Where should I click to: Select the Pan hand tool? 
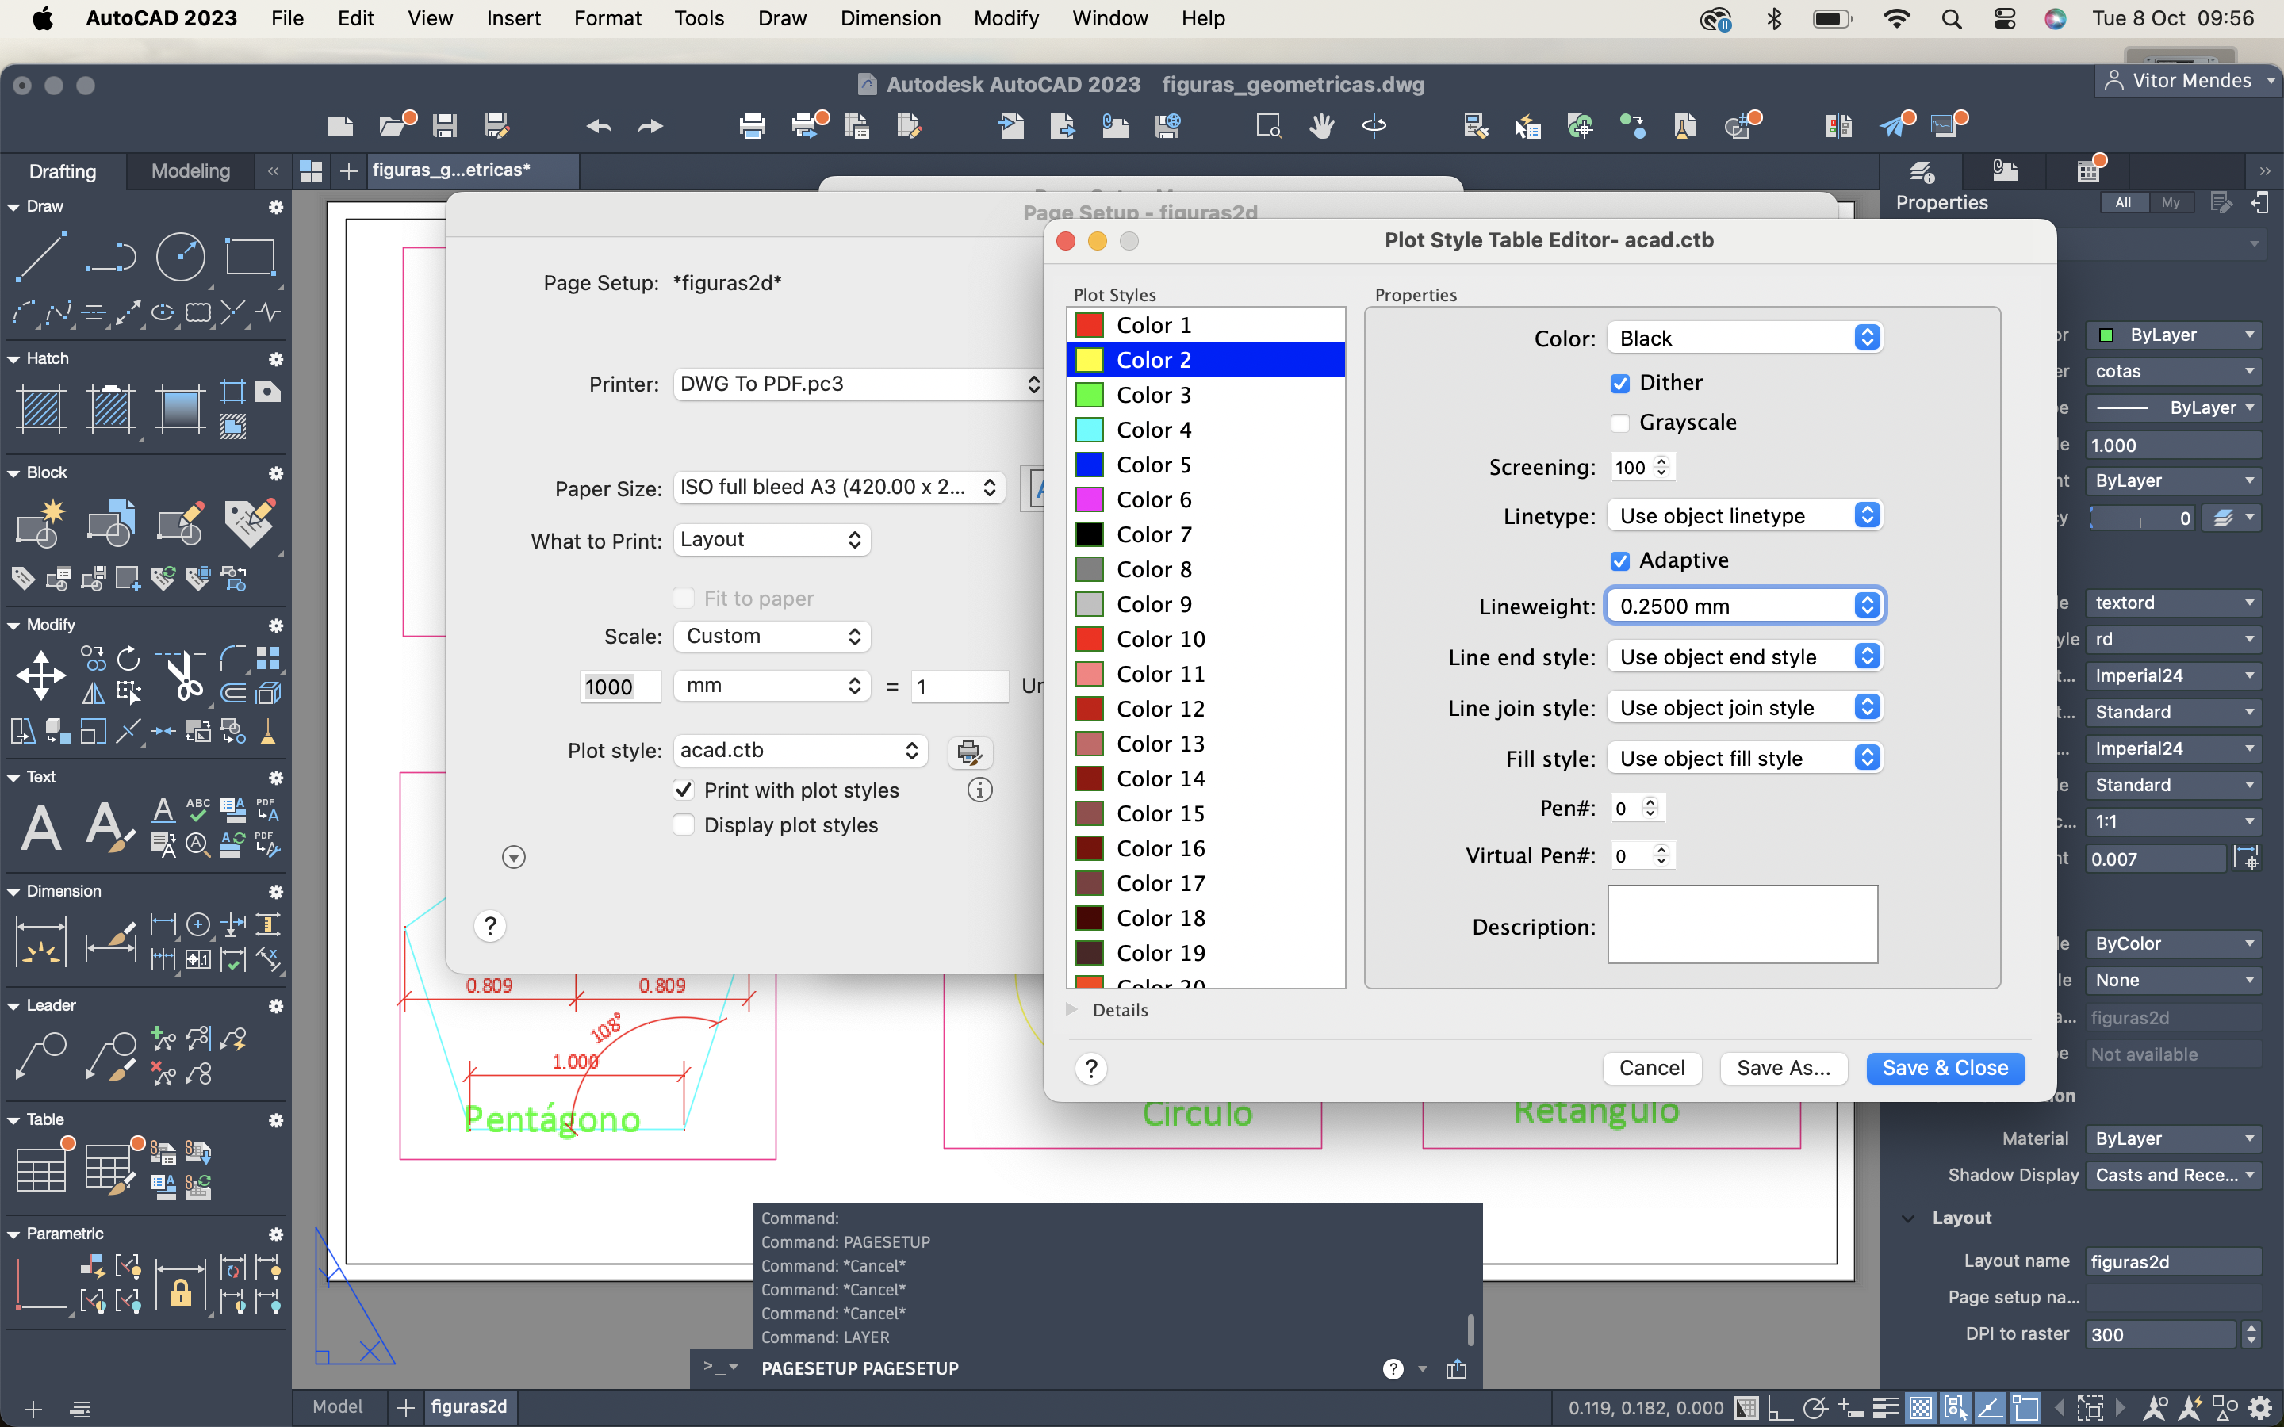(1321, 125)
